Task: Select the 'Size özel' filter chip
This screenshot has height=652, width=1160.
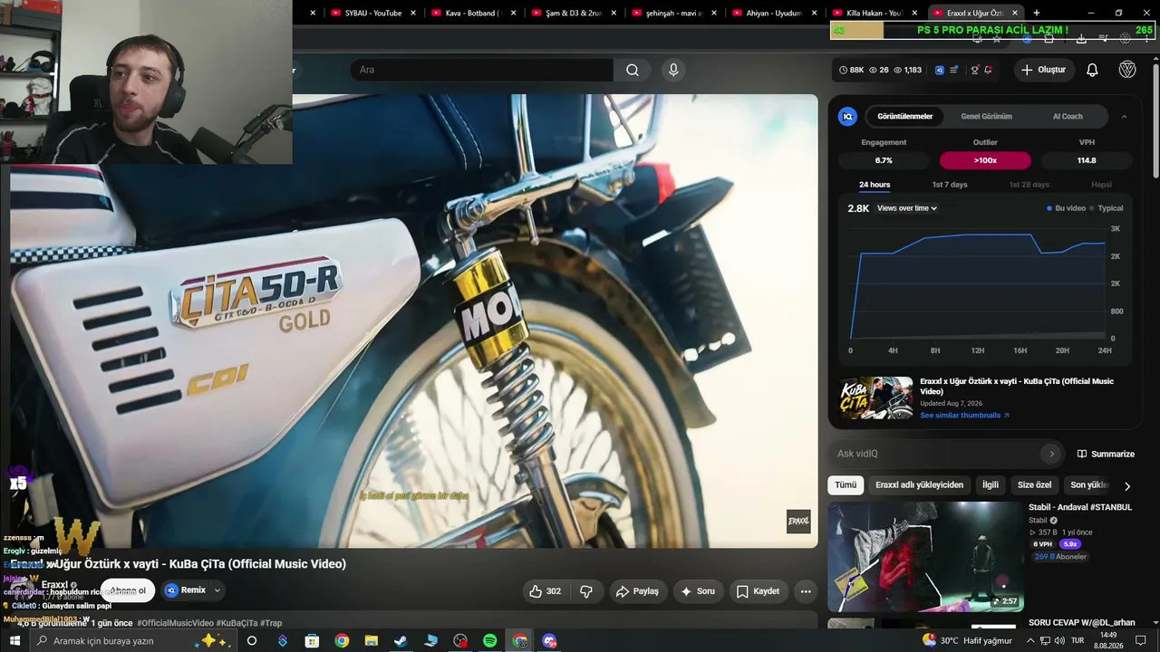Action: (x=1034, y=485)
